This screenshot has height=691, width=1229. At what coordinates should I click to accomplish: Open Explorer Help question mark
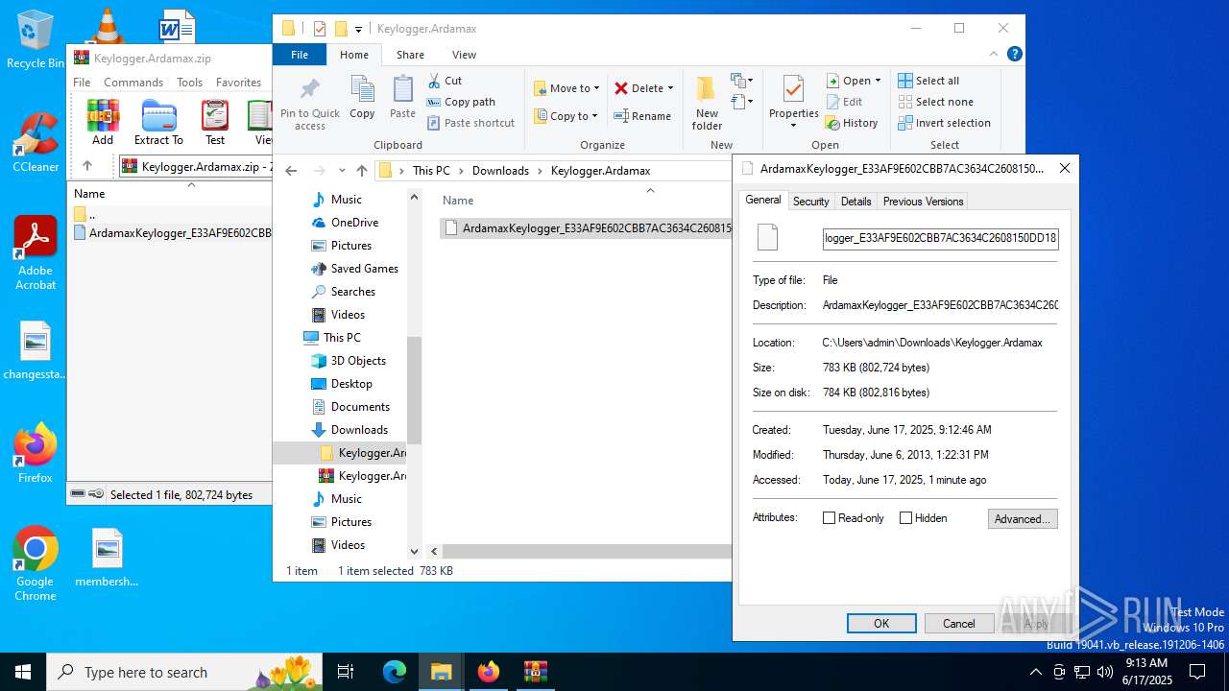pyautogui.click(x=1014, y=55)
